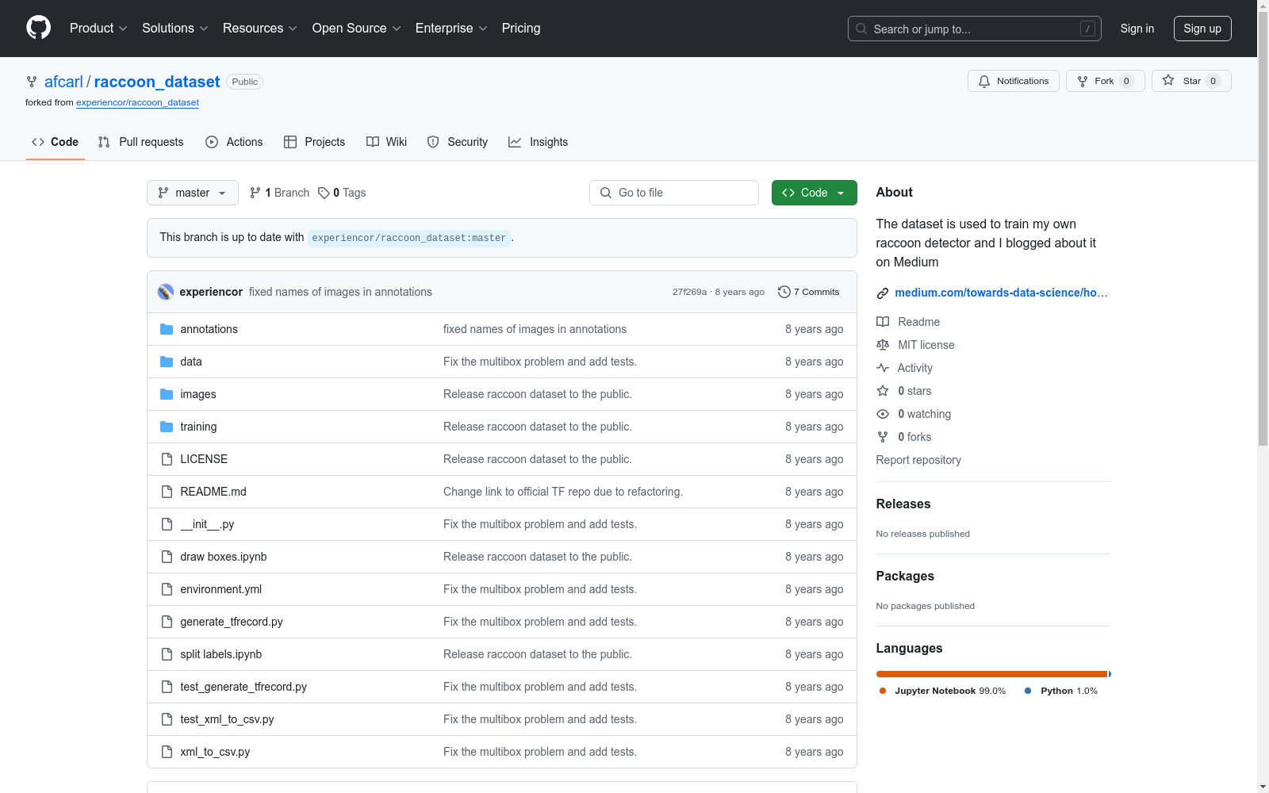The image size is (1269, 793).
Task: Expand the Resources menu
Action: (x=260, y=29)
